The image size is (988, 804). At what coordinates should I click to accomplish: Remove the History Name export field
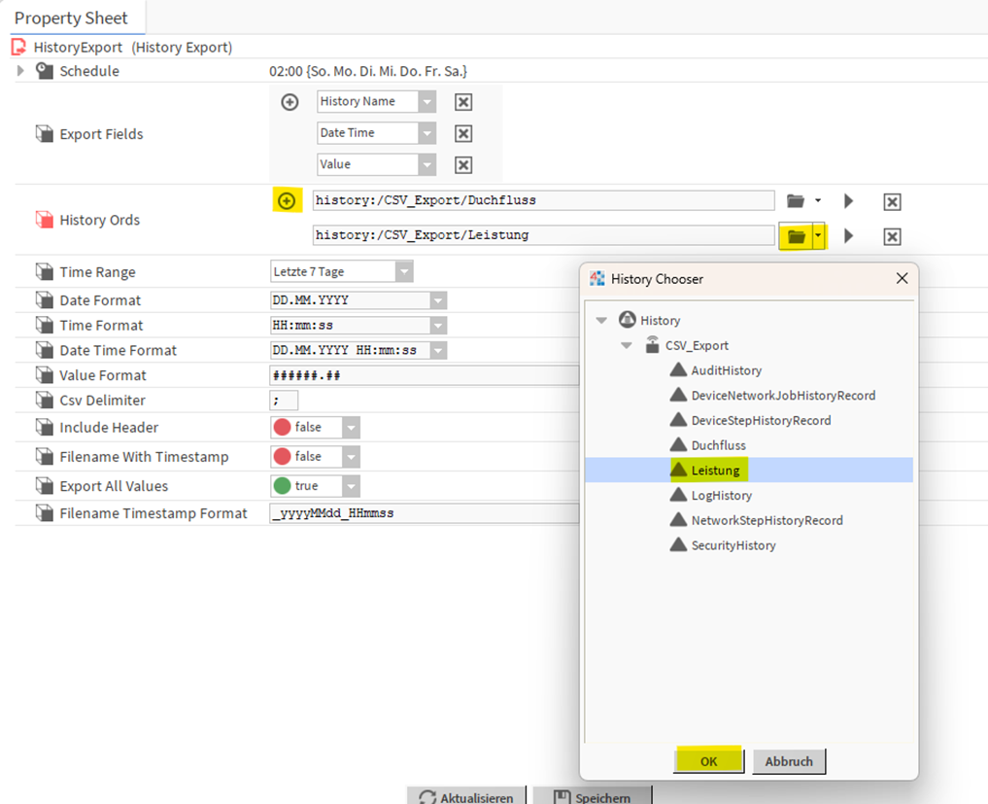pyautogui.click(x=463, y=102)
